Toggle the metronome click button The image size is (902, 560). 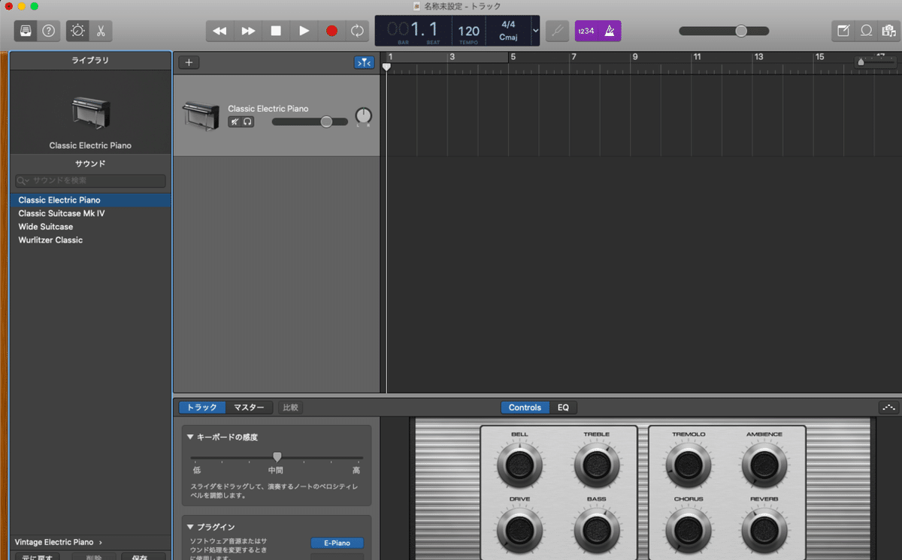(x=610, y=31)
